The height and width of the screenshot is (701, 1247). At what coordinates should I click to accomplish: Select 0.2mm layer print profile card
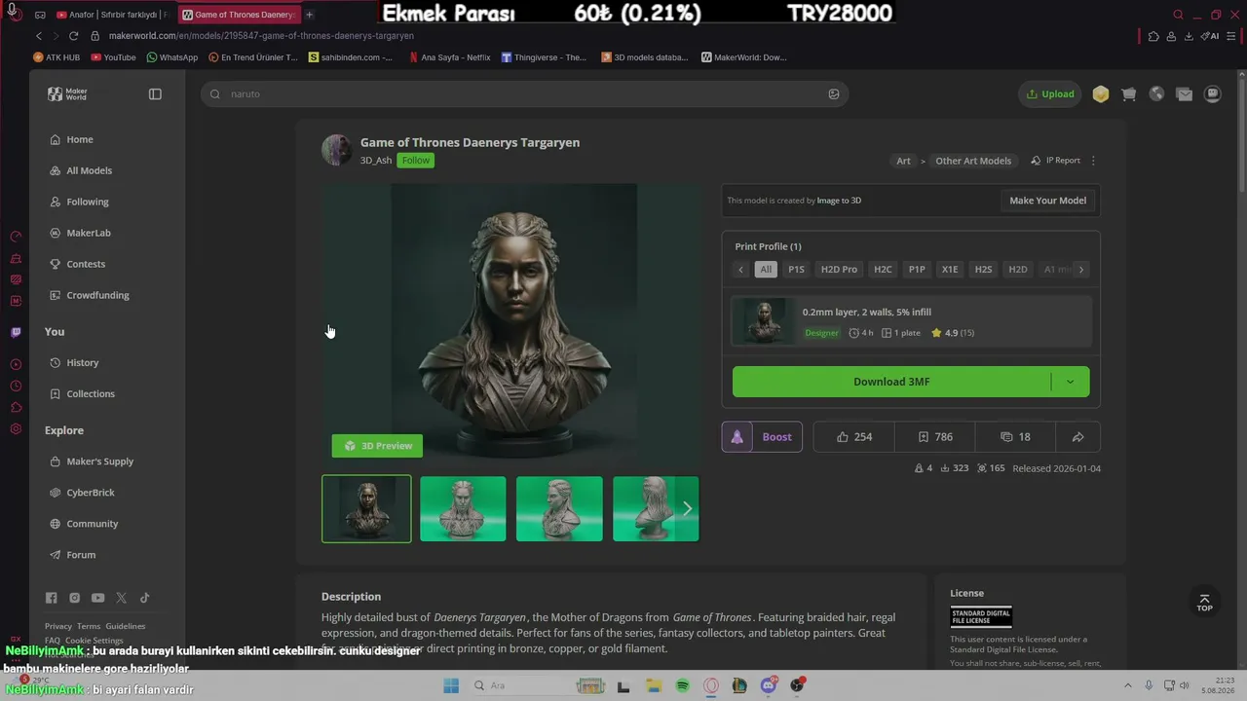911,321
